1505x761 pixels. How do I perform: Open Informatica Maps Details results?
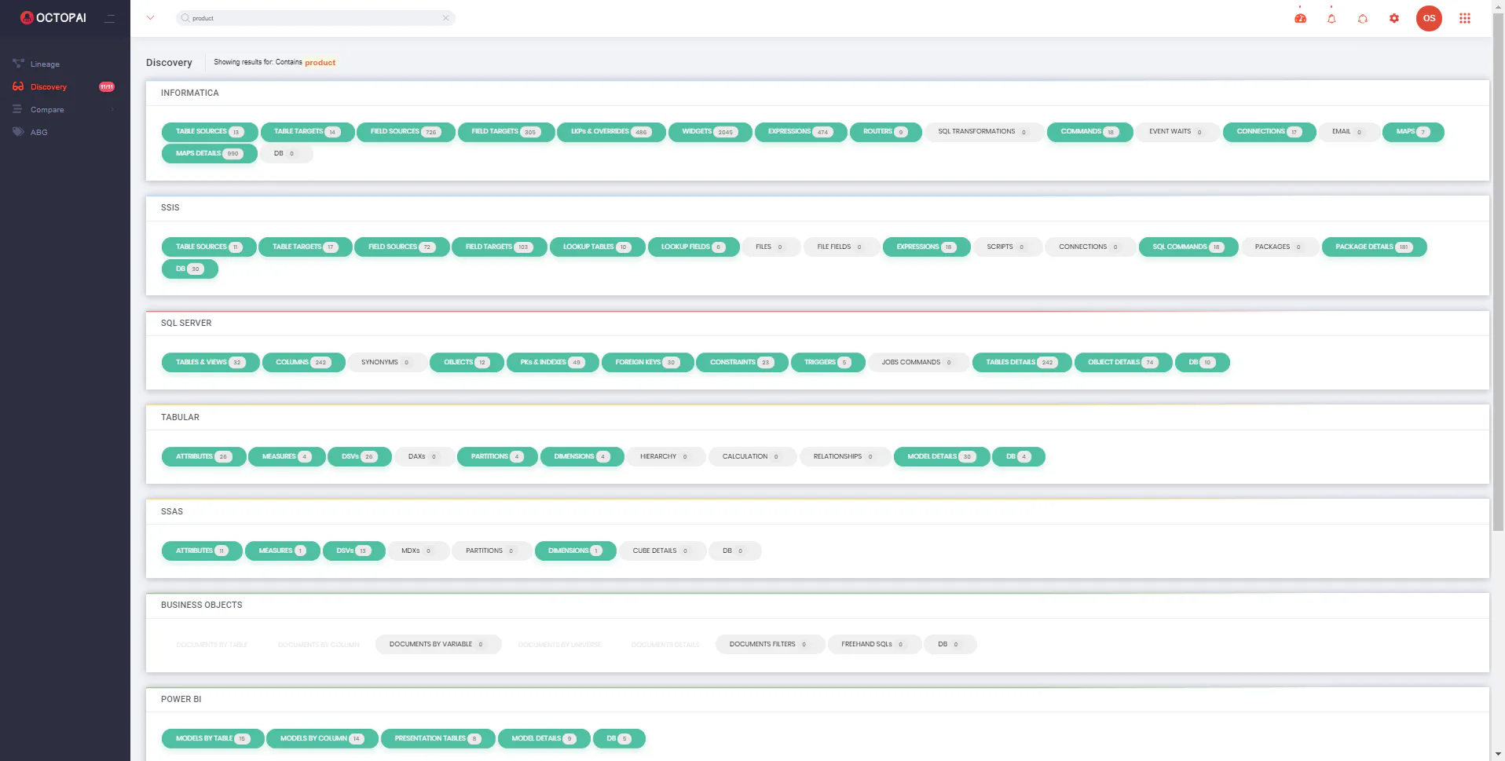tap(210, 154)
